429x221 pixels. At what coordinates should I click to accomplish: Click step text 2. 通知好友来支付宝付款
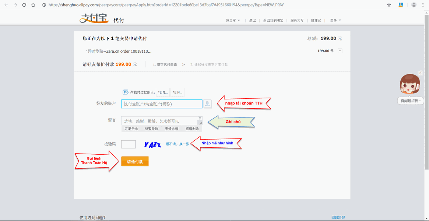pos(209,65)
